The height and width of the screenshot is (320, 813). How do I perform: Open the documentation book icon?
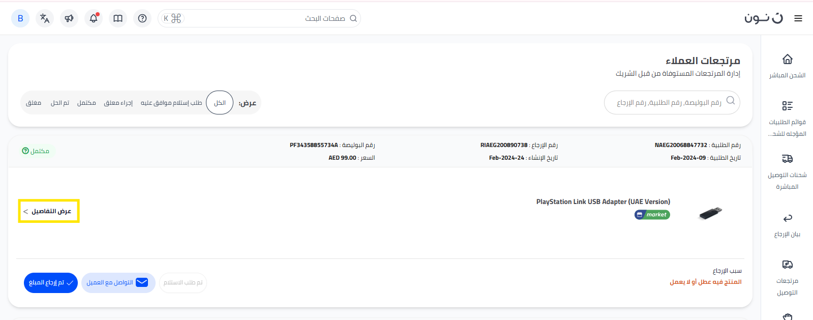pyautogui.click(x=118, y=18)
